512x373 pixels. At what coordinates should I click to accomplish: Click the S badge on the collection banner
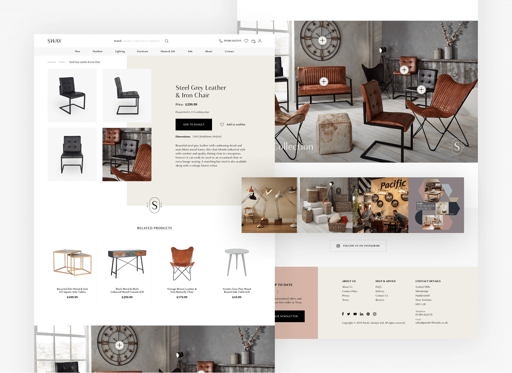(457, 146)
